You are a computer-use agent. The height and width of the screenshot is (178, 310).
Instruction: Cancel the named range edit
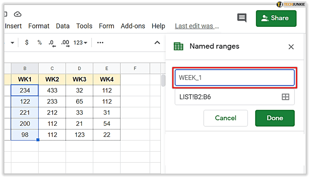(x=225, y=118)
